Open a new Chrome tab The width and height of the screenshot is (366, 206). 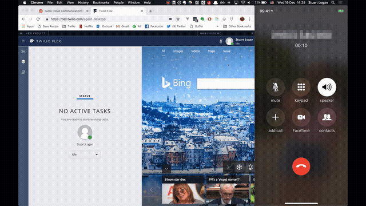click(150, 11)
